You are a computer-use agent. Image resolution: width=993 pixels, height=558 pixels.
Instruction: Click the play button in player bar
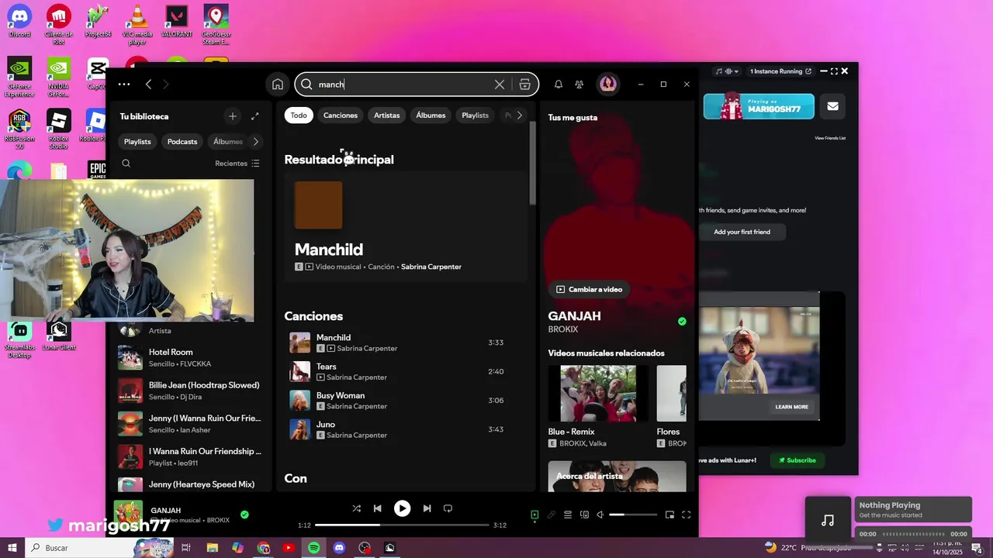(402, 508)
